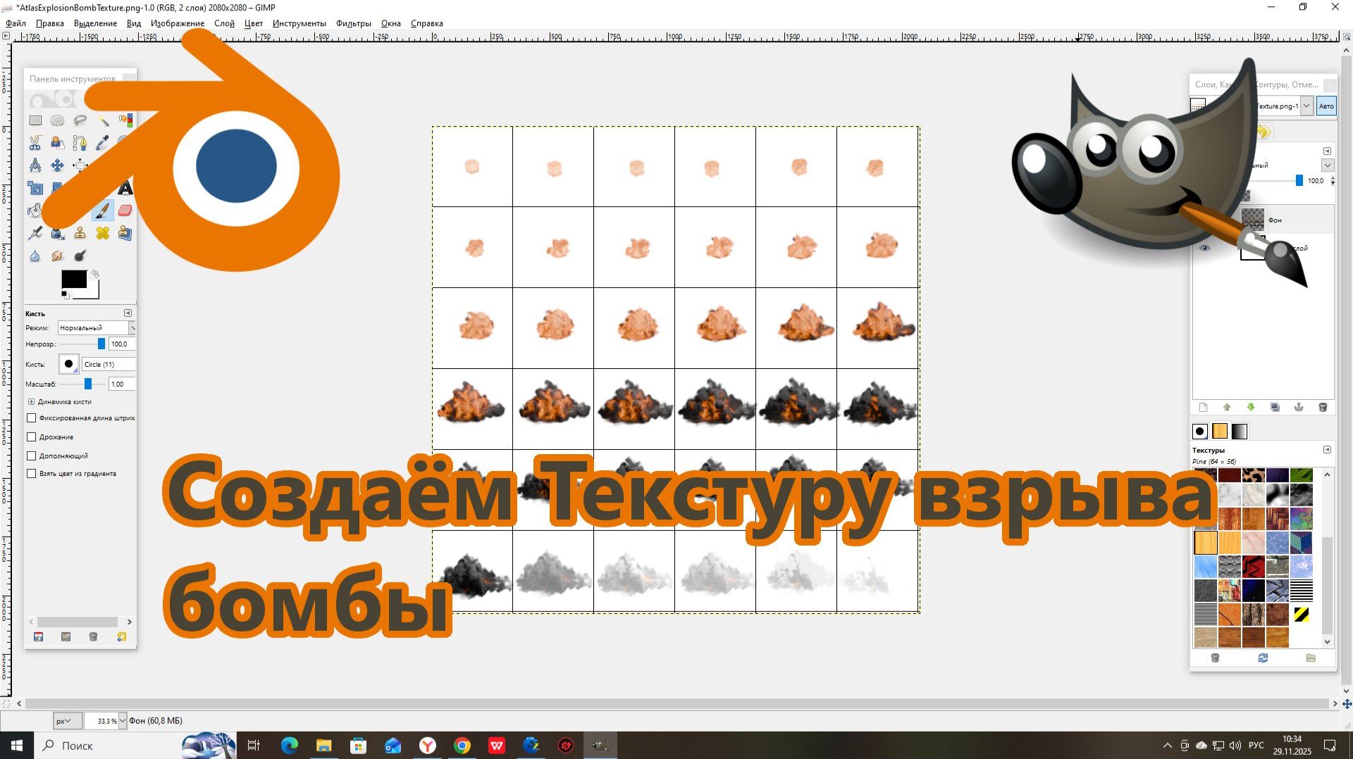
Task: Duplicate the selected layer
Action: click(x=1275, y=408)
